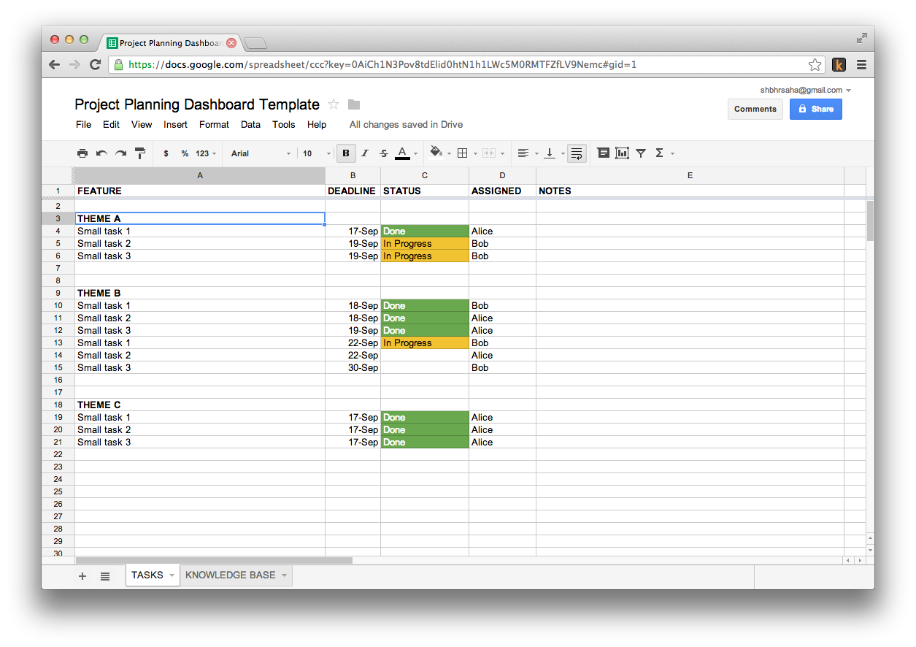Click the Print icon in toolbar
916x647 pixels.
point(82,153)
